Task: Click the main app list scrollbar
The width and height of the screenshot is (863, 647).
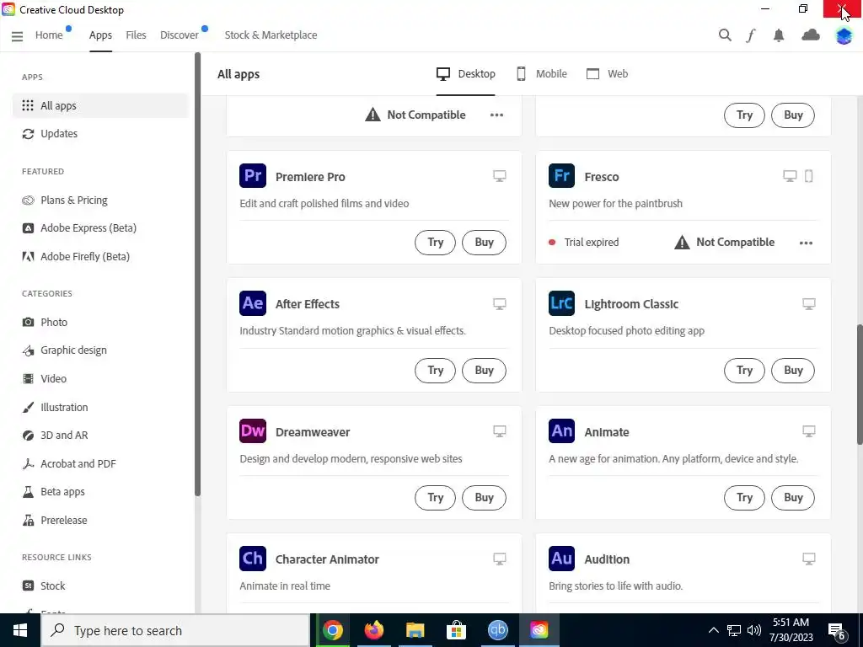Action: pos(859,384)
